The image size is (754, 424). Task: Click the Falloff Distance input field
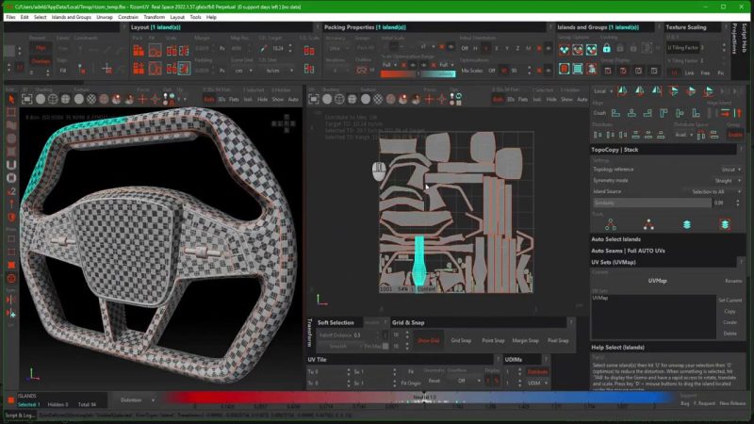[x=359, y=334]
